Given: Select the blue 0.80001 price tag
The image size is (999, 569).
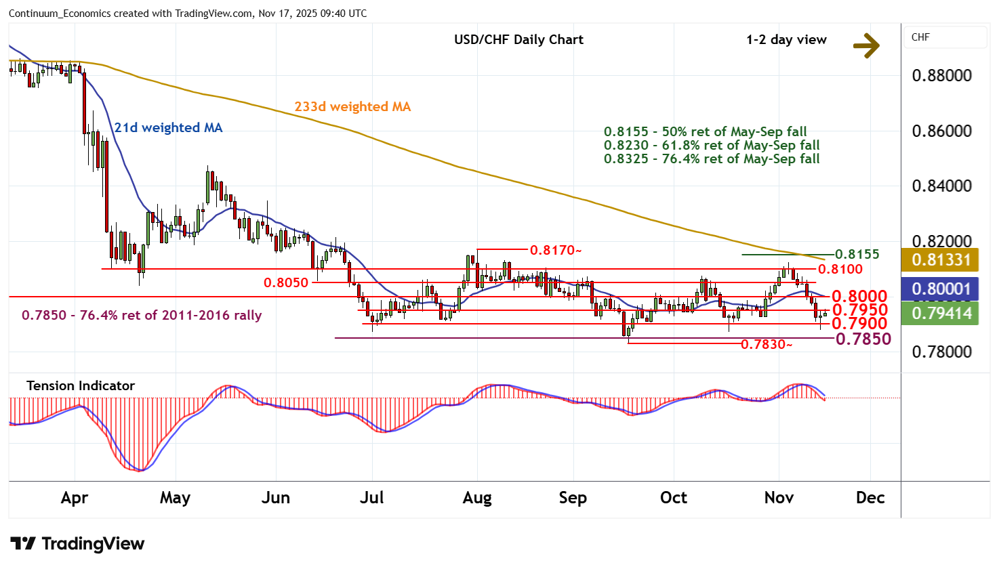Looking at the screenshot, I should click(x=941, y=289).
